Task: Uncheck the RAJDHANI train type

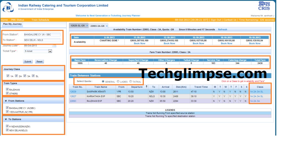Action: [x=7, y=89]
